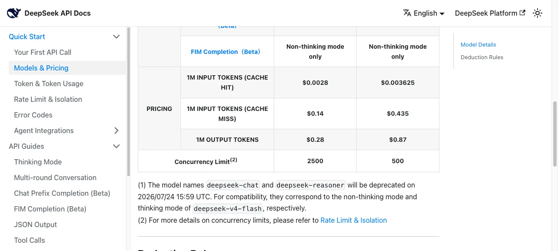
Task: Open Token & Token Usage page
Action: pyautogui.click(x=48, y=84)
